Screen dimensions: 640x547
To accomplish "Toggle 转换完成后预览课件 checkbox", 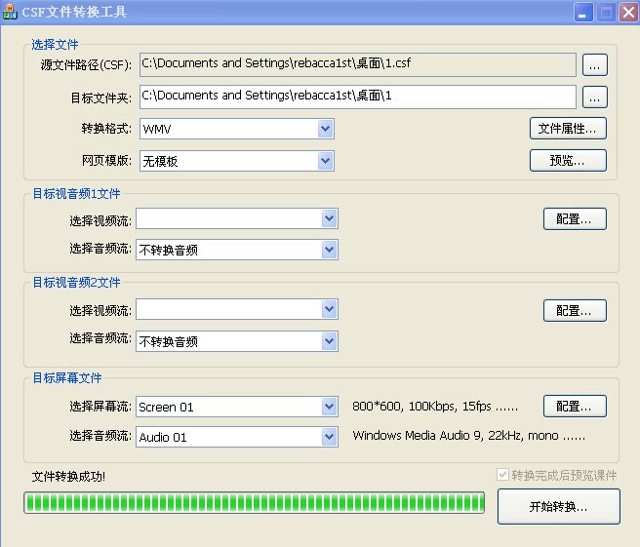I will (x=502, y=475).
